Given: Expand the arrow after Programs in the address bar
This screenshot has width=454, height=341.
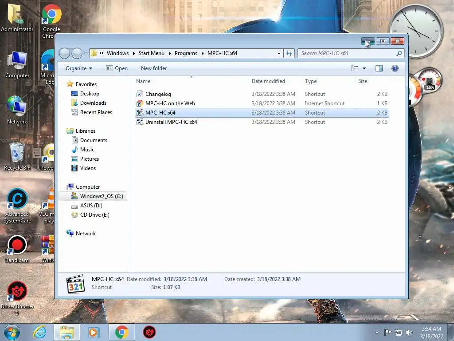Looking at the screenshot, I should pyautogui.click(x=202, y=53).
